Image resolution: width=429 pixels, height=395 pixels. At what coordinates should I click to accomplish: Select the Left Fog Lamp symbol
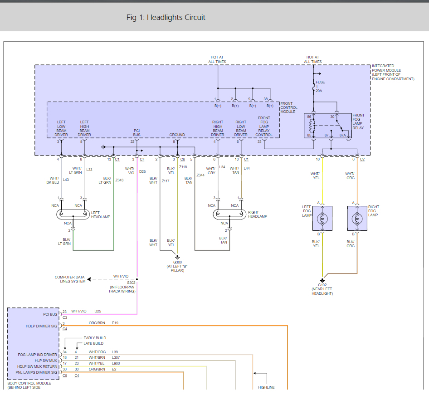(x=322, y=219)
